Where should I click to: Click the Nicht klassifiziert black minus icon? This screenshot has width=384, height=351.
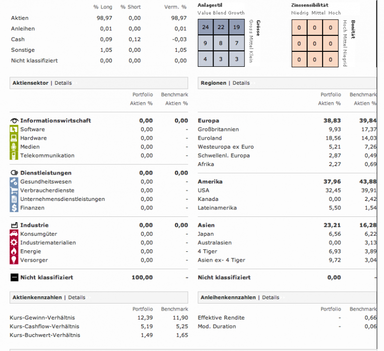pyautogui.click(x=14, y=277)
